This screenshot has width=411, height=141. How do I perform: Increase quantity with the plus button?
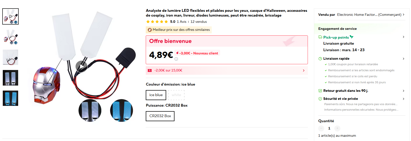point(337,128)
